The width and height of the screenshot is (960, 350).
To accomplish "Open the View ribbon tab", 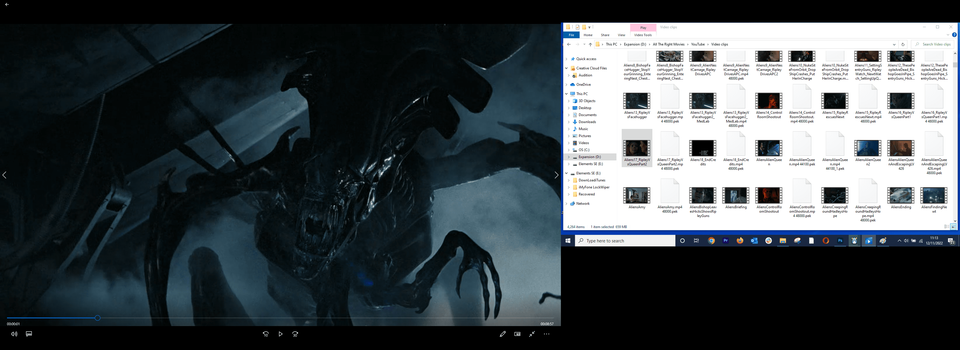I will pyautogui.click(x=622, y=35).
